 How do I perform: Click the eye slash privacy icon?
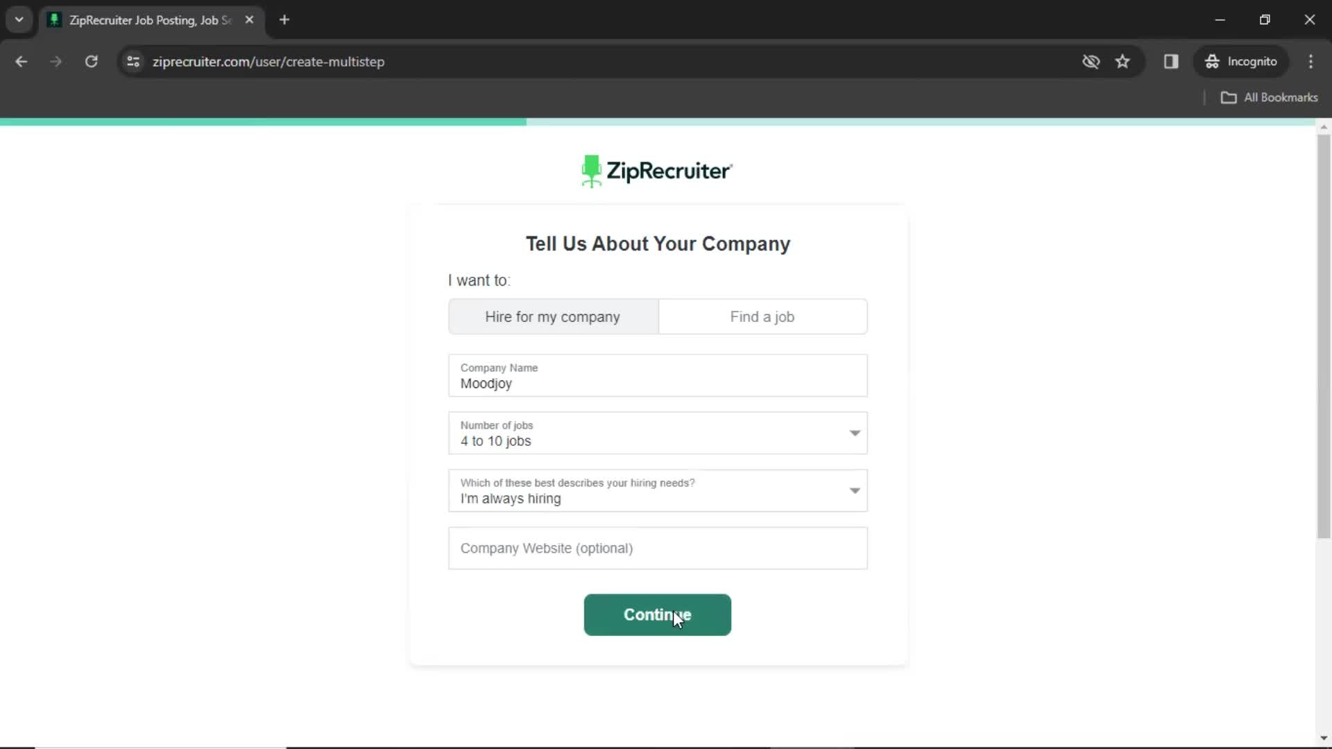tap(1091, 61)
